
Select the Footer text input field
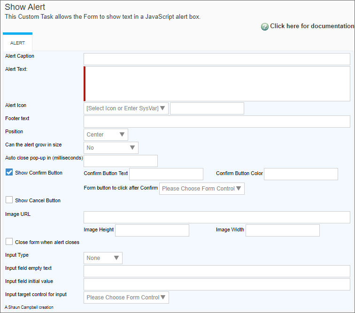pos(217,122)
